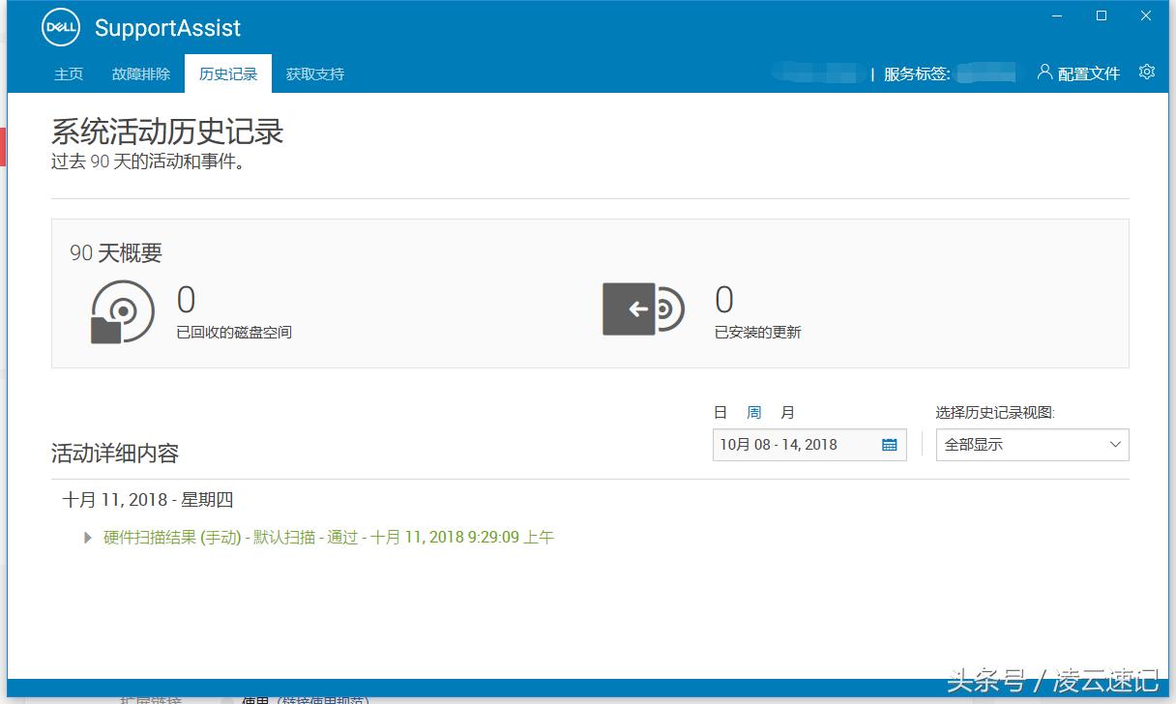The width and height of the screenshot is (1176, 704).
Task: Click the Dell logo icon
Action: tap(59, 27)
